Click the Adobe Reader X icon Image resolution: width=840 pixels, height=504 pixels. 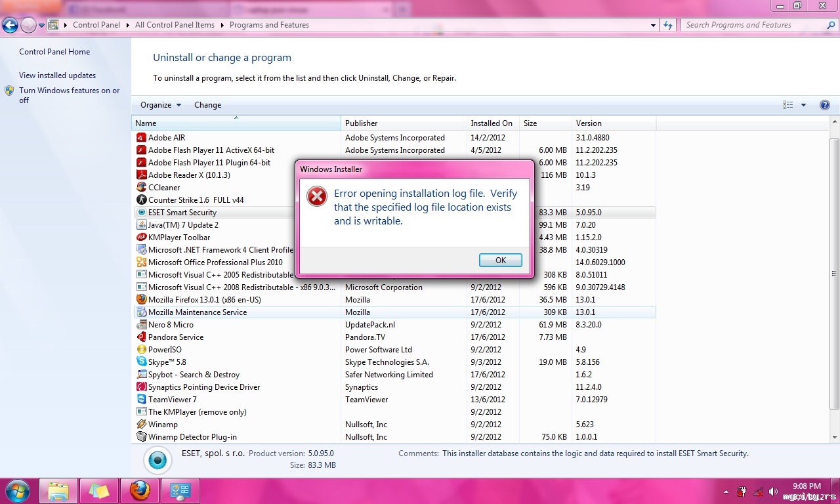[x=141, y=175]
